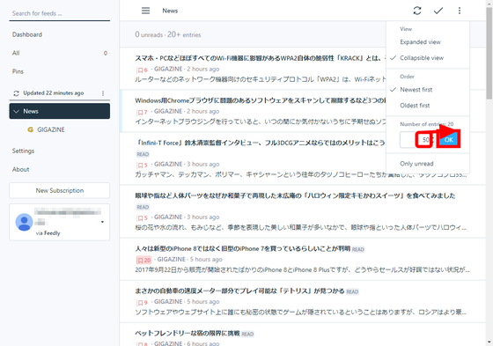Select GIGAZINE subscription in sidebar
Image resolution: width=493 pixels, height=346 pixels.
51,129
